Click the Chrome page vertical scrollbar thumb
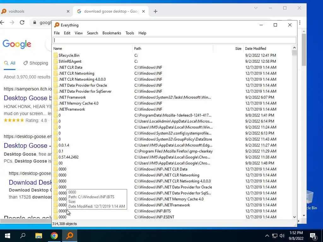This screenshot has width=323, height=242. point(304,49)
